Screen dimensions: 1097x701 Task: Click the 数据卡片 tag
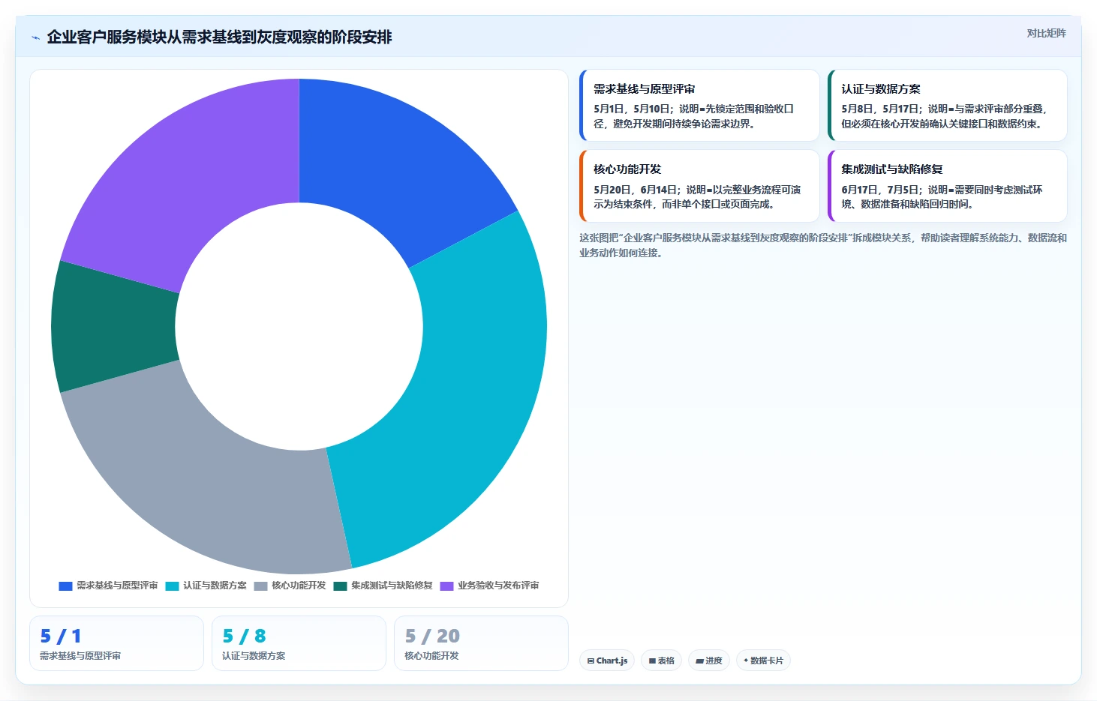pyautogui.click(x=763, y=661)
